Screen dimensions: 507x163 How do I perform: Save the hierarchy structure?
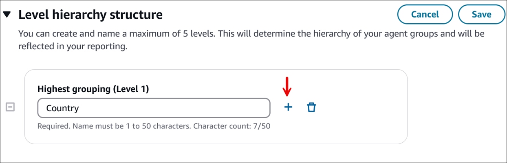481,15
